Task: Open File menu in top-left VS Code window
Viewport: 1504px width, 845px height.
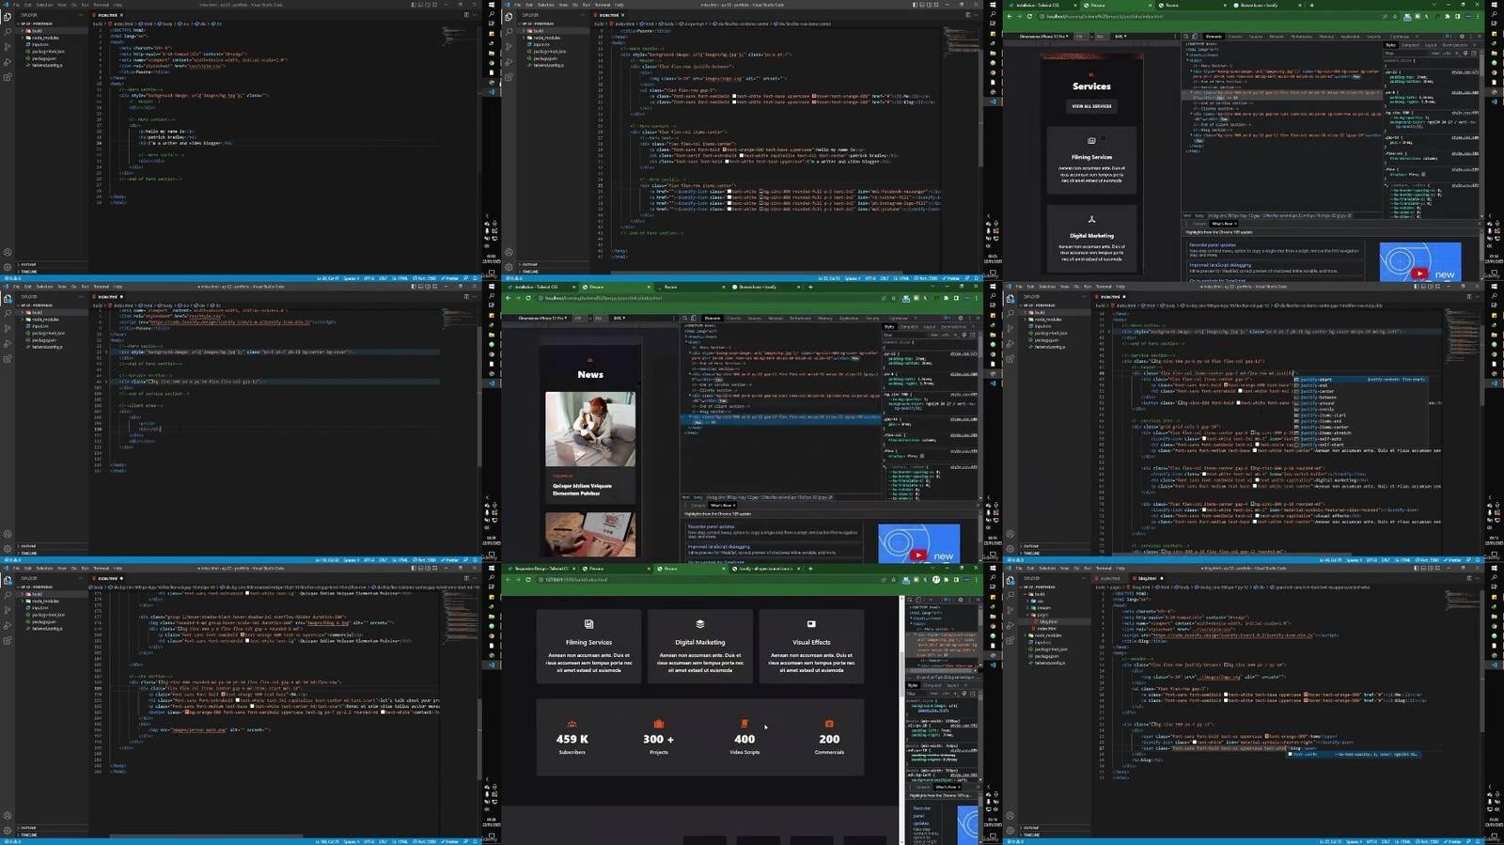Action: (x=16, y=5)
